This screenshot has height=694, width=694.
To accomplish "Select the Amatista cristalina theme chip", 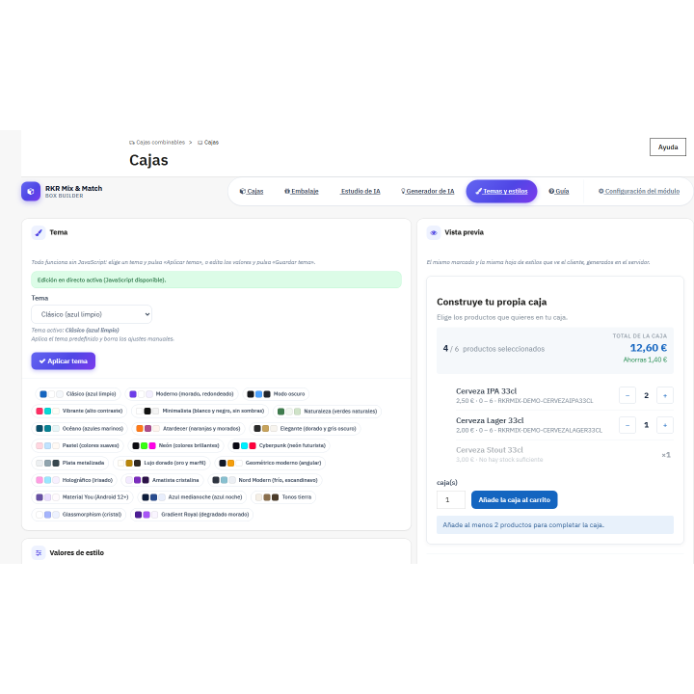I will [163, 480].
